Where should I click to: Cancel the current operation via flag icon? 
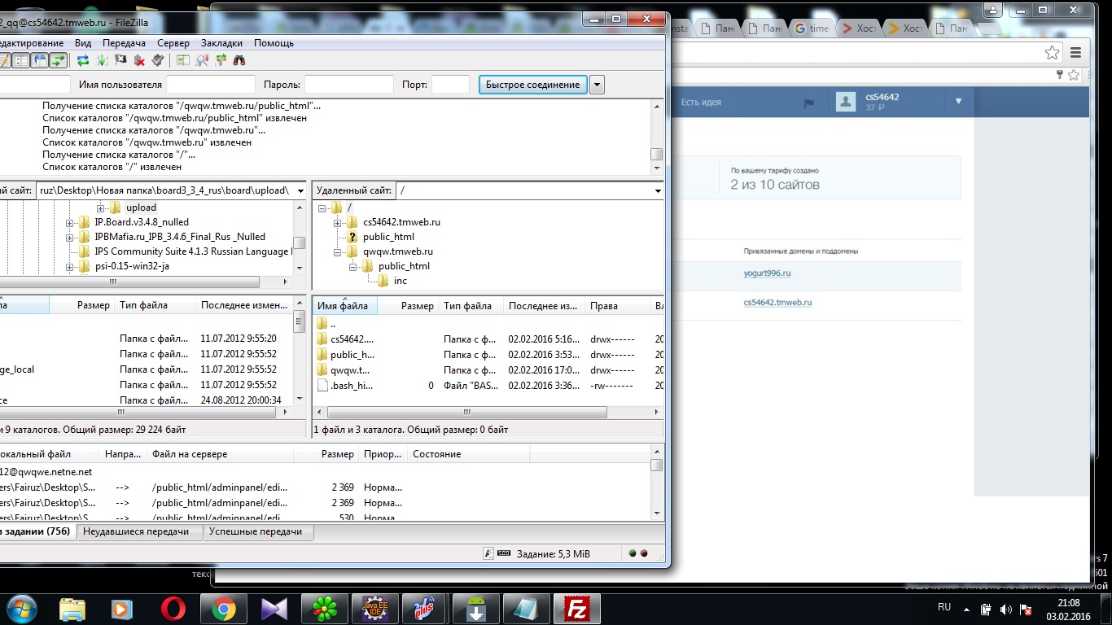pos(120,60)
